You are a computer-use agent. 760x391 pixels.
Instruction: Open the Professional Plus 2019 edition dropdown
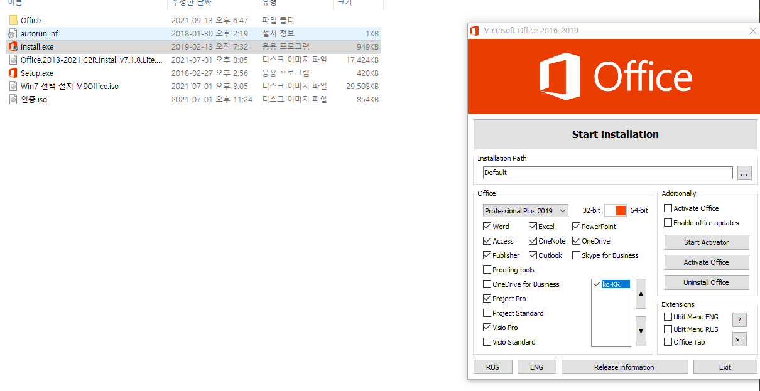pyautogui.click(x=526, y=211)
